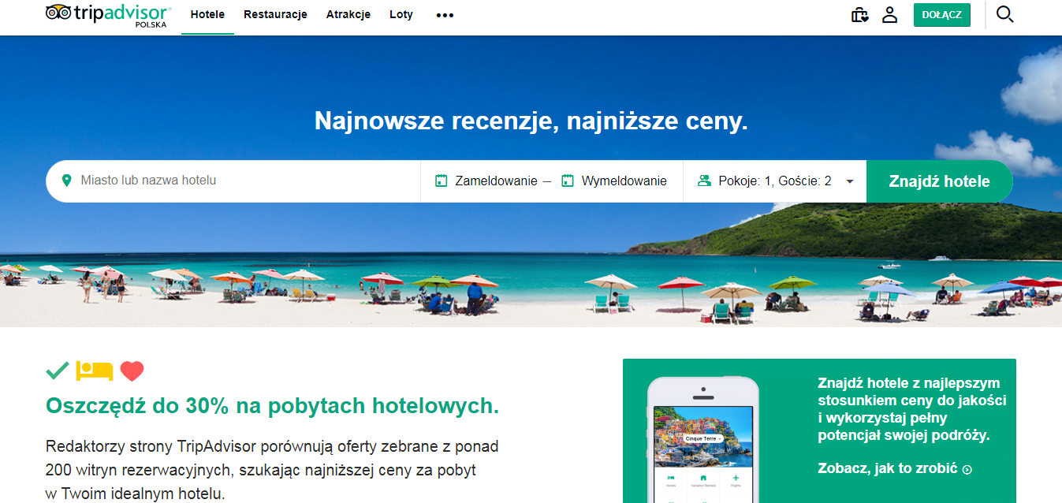1062x503 pixels.
Task: Click the Znajdź hotele button
Action: 939,181
